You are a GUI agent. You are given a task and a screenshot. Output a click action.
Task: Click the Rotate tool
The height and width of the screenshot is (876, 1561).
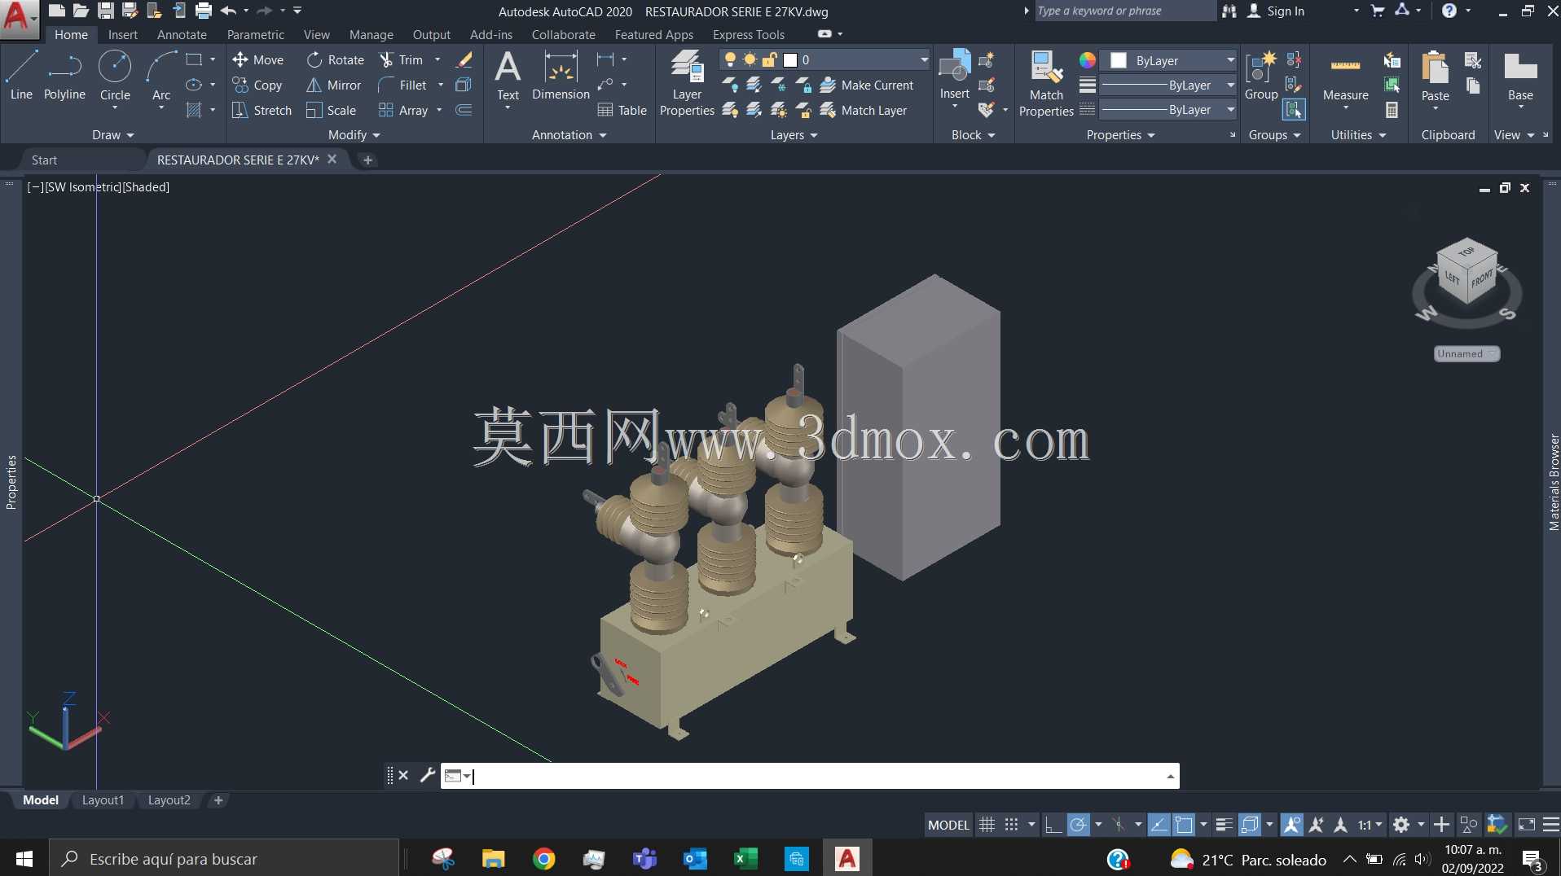click(x=336, y=59)
